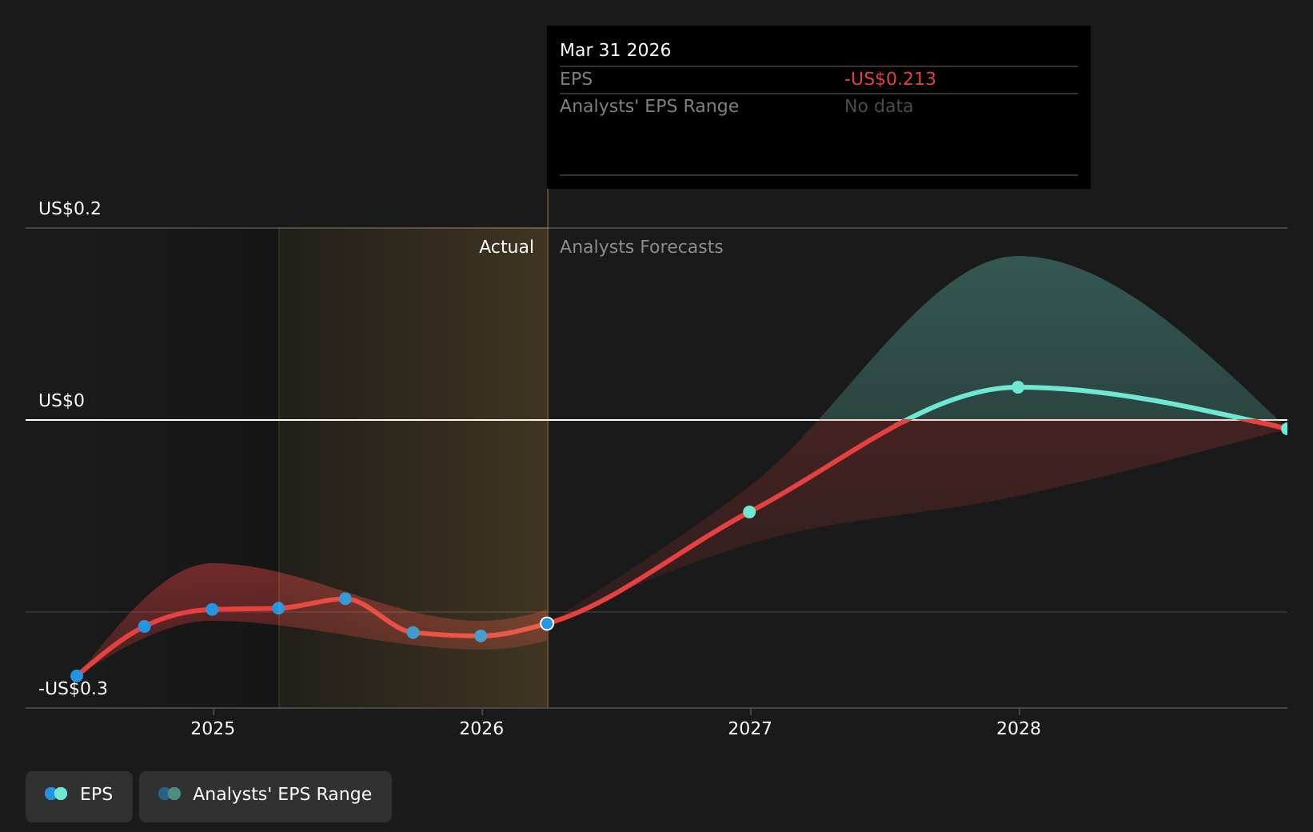Click the 'Analysts Forecasts' label

(641, 247)
